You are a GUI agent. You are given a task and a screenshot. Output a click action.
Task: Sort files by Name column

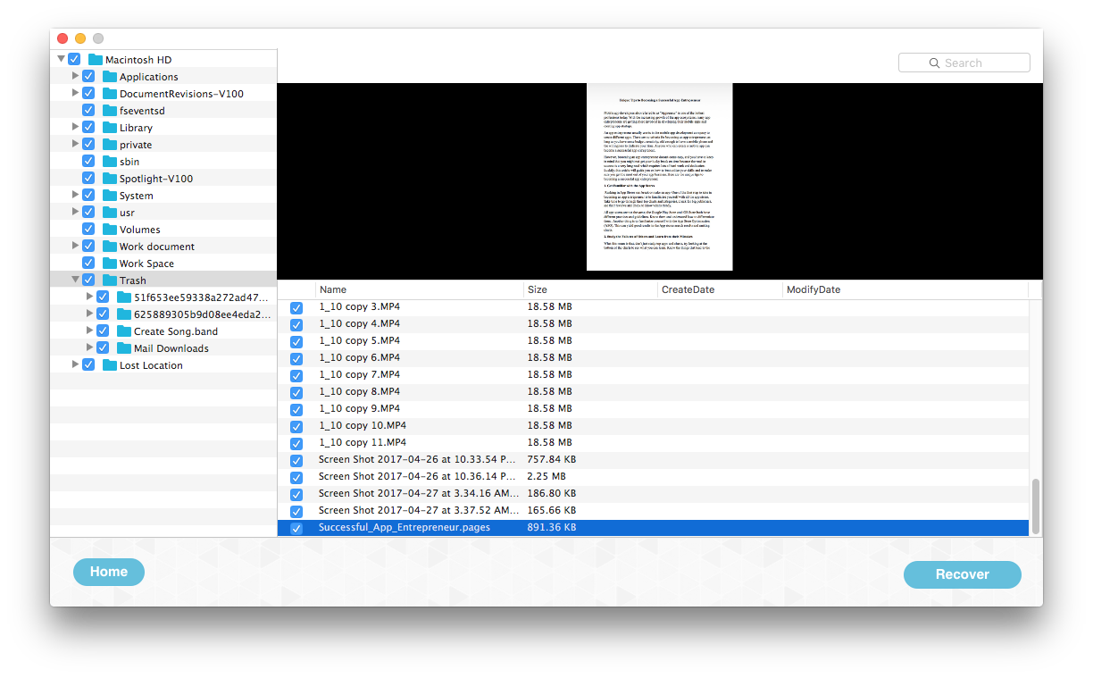click(419, 289)
